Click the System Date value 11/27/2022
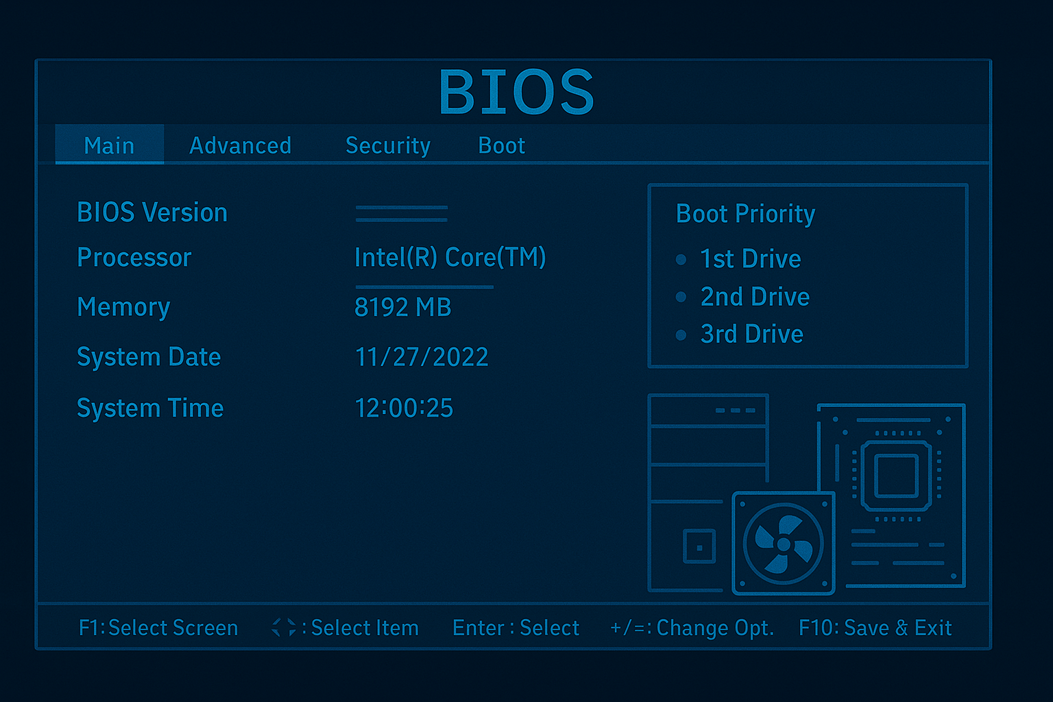Screen dimensions: 1053x702 click(x=421, y=357)
